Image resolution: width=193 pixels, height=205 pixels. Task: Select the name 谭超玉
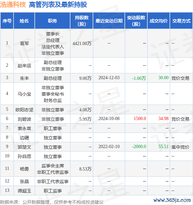[24, 191]
